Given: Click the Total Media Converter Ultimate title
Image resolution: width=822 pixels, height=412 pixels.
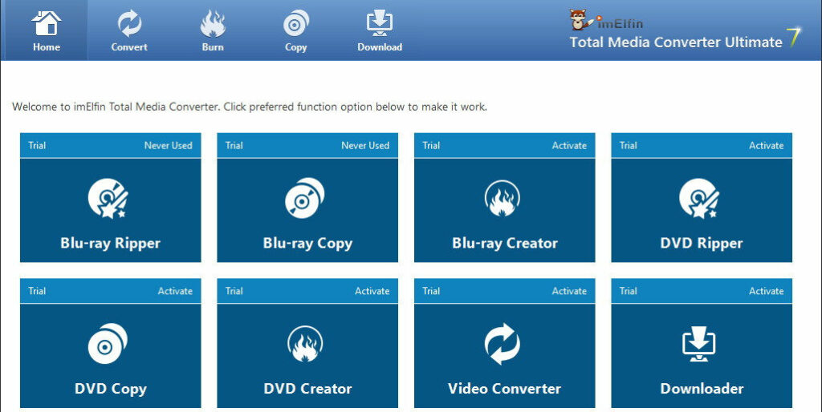Looking at the screenshot, I should pyautogui.click(x=676, y=42).
